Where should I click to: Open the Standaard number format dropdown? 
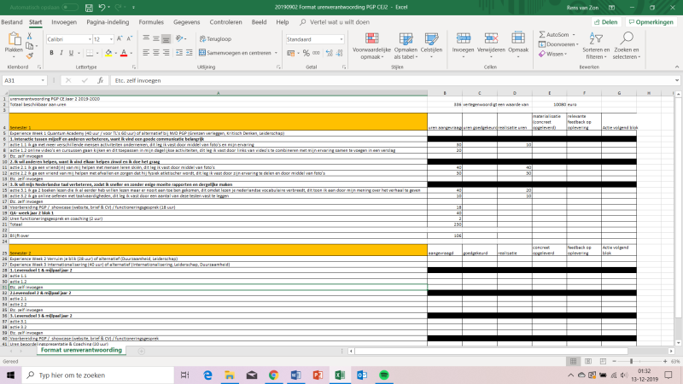click(341, 39)
